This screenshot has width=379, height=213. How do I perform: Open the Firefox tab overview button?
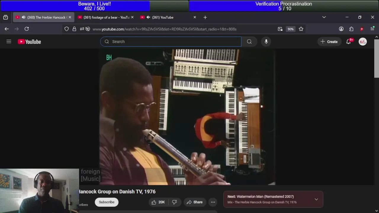[x=6, y=17]
